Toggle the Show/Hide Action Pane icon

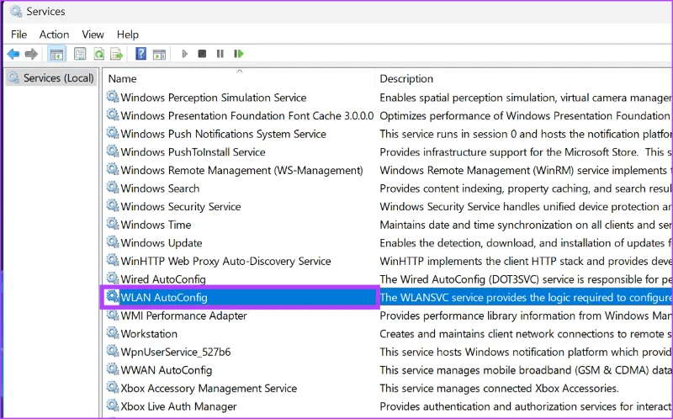(159, 54)
